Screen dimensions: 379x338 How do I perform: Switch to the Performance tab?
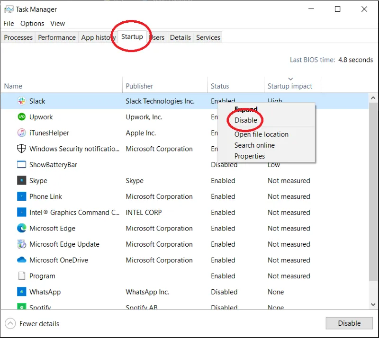(x=56, y=37)
